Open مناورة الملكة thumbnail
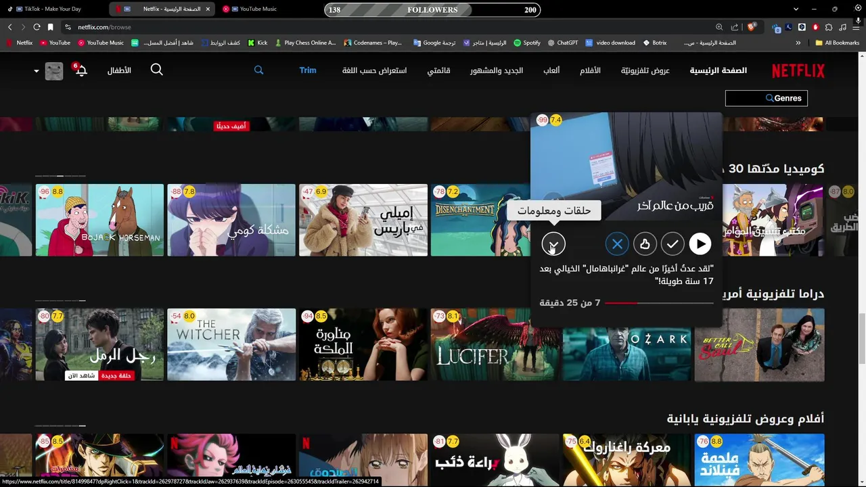The image size is (866, 487). (363, 344)
